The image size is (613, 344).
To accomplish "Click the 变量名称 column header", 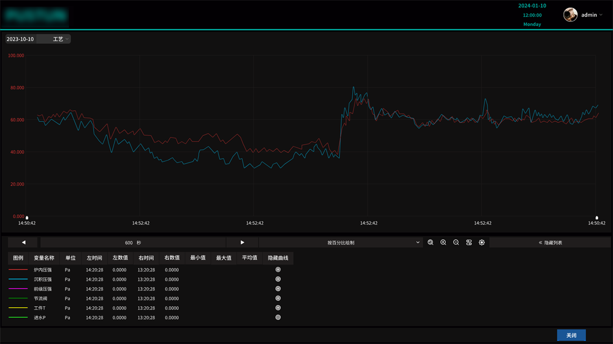I will [44, 258].
